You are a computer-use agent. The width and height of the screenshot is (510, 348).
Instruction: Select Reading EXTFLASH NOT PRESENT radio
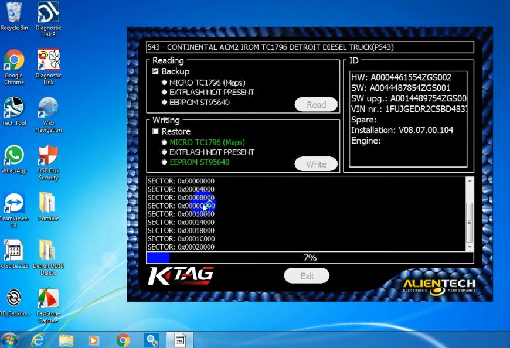click(164, 93)
